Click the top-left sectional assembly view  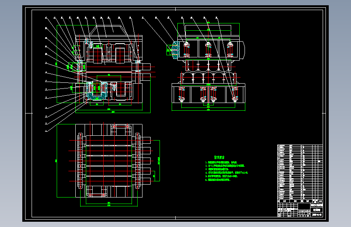[104, 69]
